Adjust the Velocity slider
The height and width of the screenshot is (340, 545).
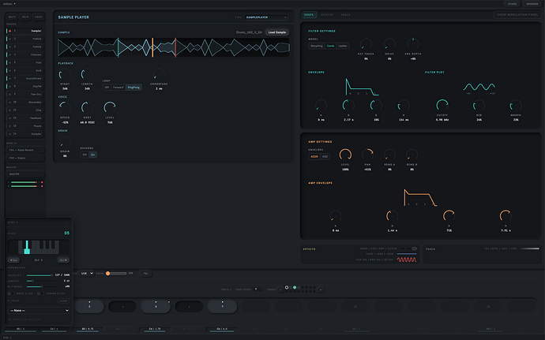39,275
